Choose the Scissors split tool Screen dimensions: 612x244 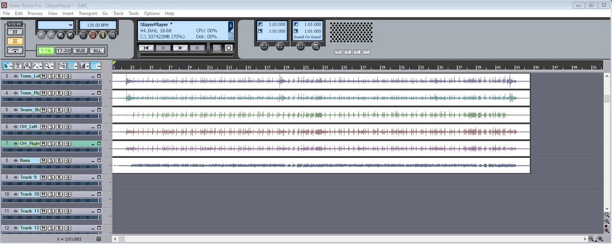(x=18, y=66)
